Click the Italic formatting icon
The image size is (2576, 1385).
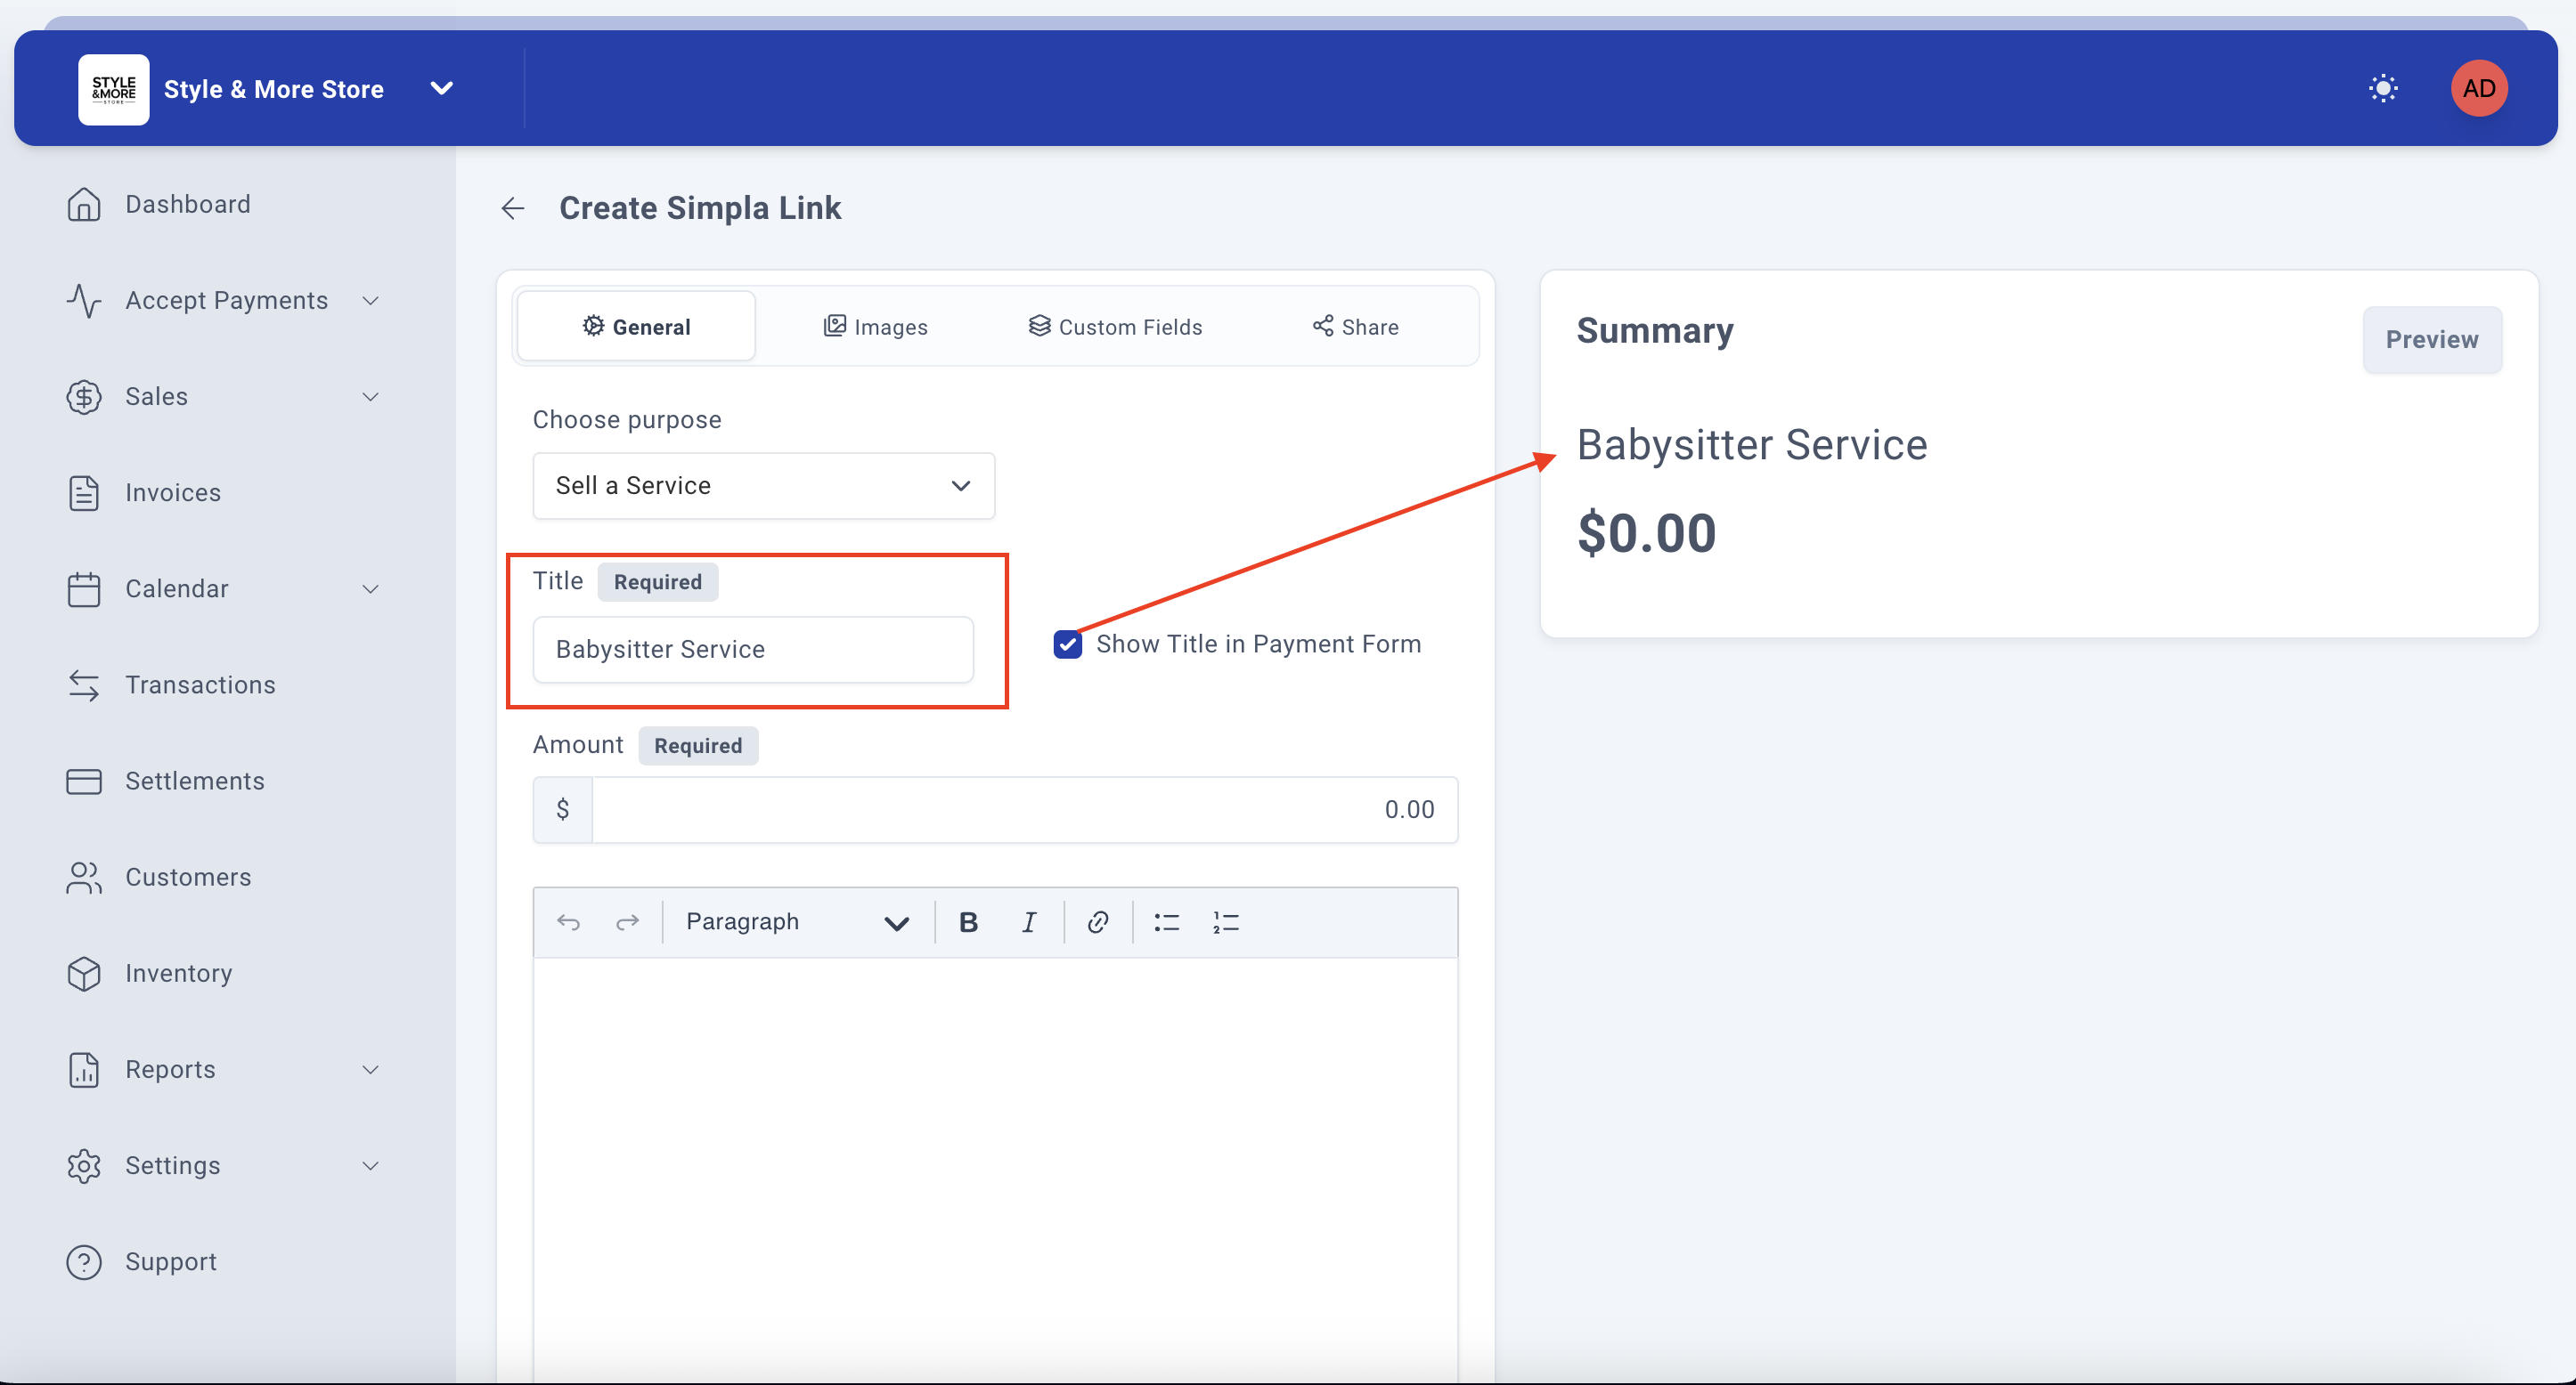tap(1028, 921)
